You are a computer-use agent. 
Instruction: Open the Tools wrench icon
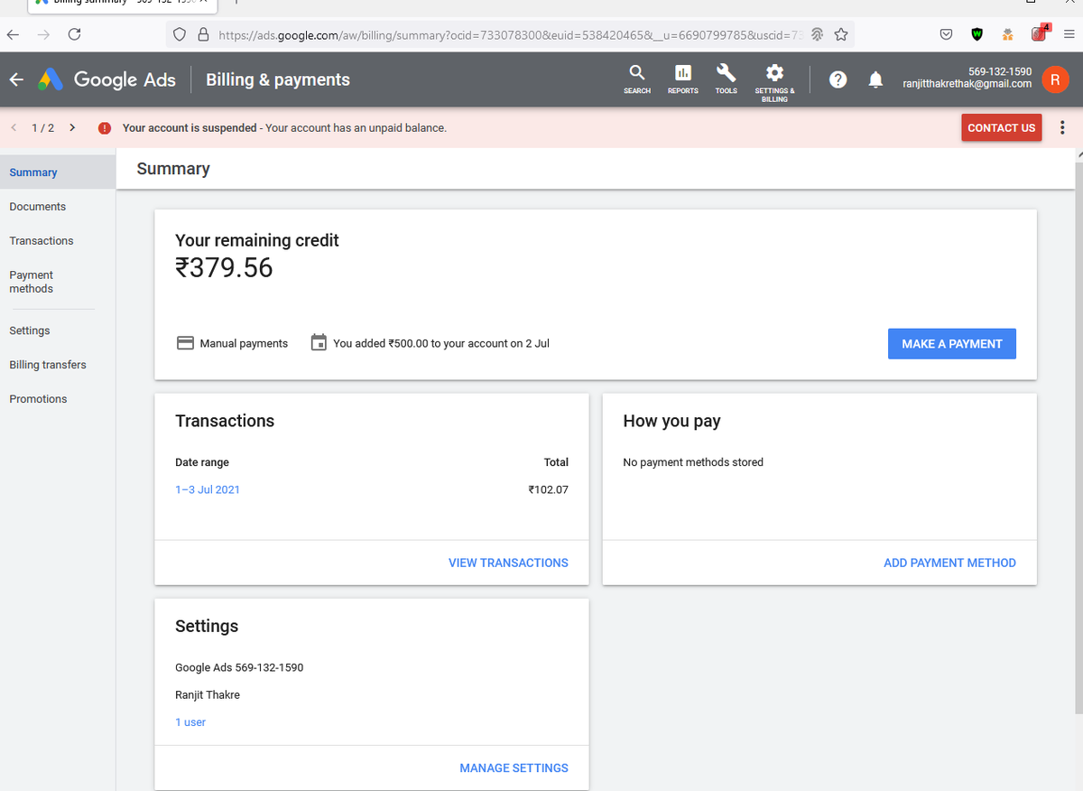coord(726,79)
